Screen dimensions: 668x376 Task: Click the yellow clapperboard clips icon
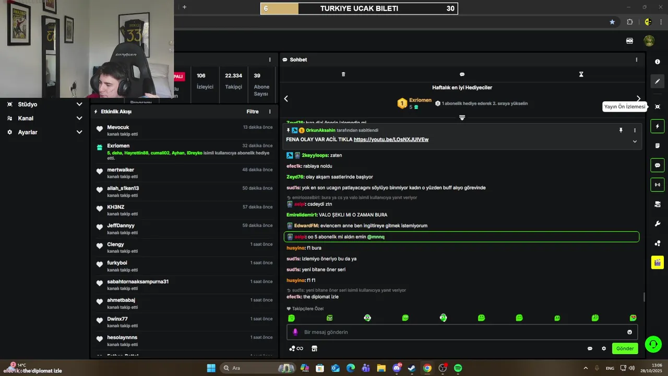[x=657, y=262]
